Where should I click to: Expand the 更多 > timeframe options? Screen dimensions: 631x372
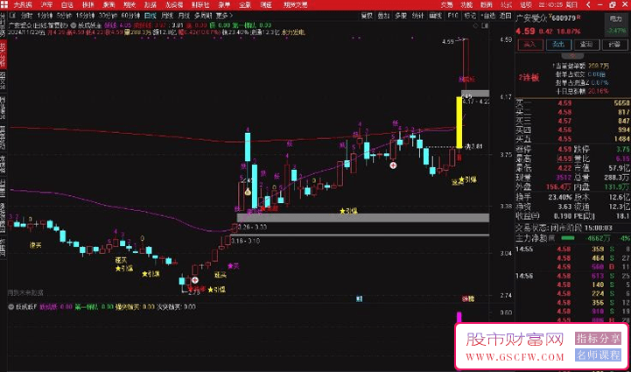point(224,16)
